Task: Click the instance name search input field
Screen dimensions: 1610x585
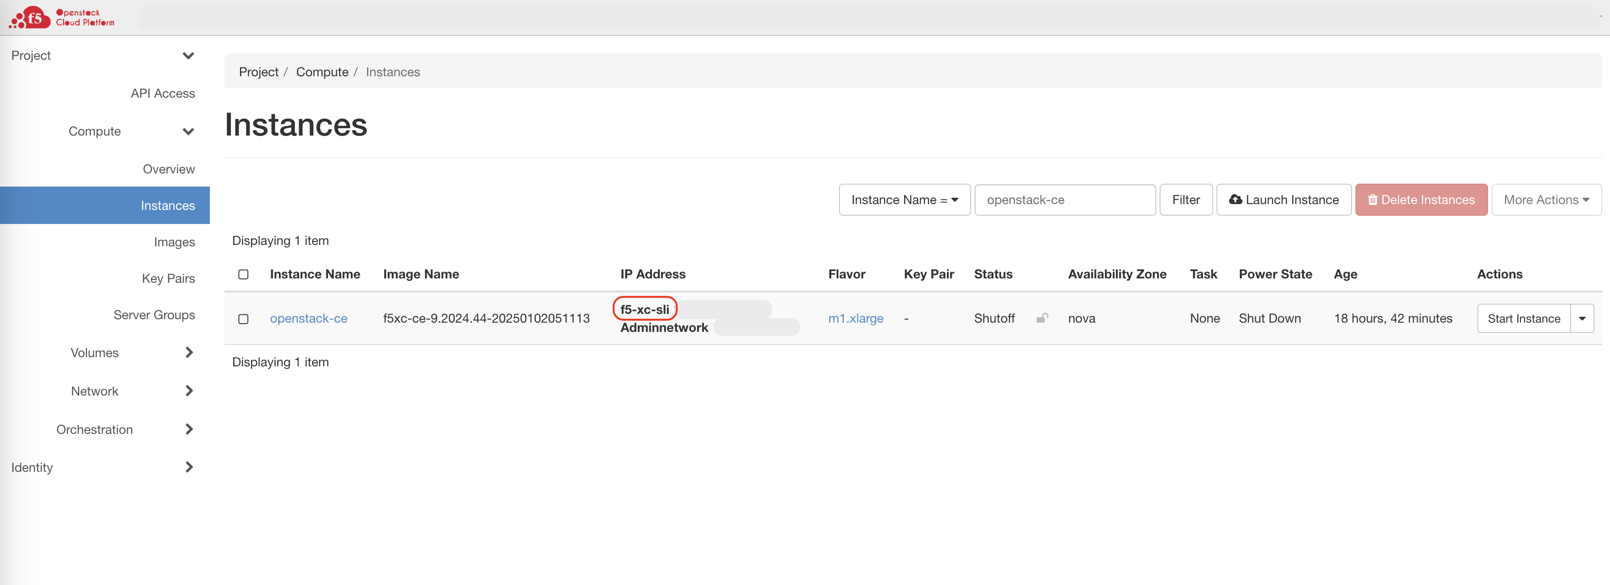Action: click(x=1065, y=199)
